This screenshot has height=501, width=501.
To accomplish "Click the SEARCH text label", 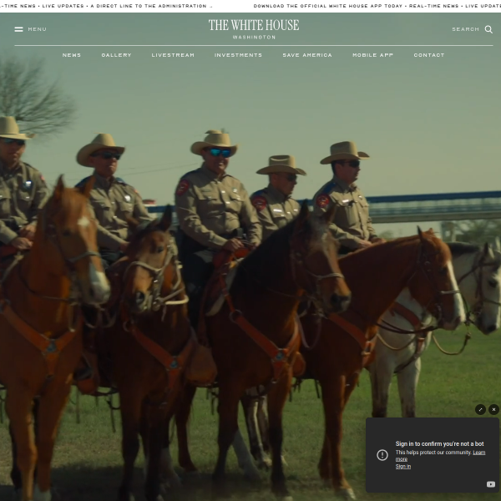I will coord(465,29).
